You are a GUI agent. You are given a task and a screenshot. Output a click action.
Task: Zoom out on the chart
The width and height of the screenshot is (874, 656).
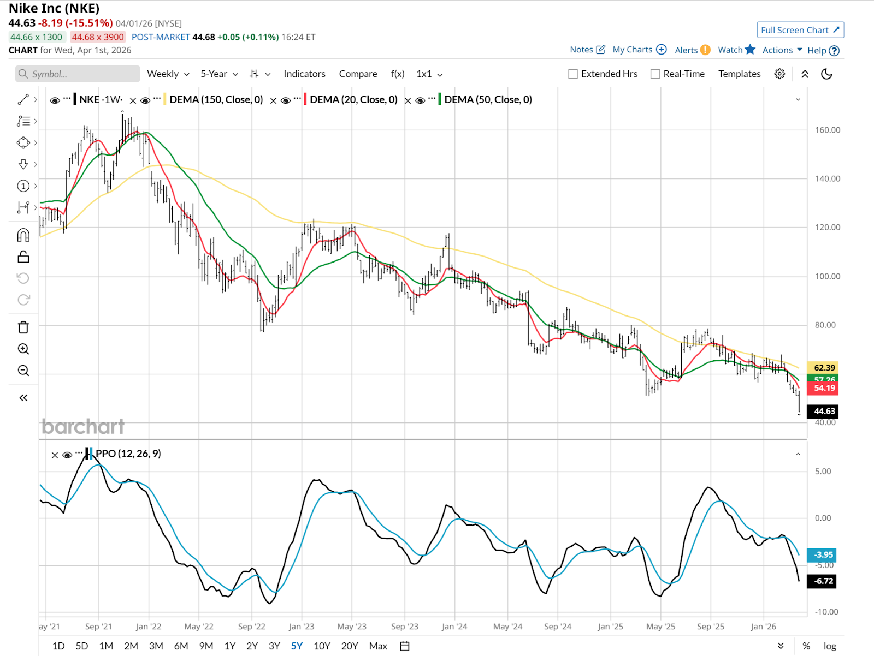[23, 371]
